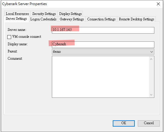Close the Cyberark Server Properties dialog
The width and height of the screenshot is (164, 132).
[158, 4]
